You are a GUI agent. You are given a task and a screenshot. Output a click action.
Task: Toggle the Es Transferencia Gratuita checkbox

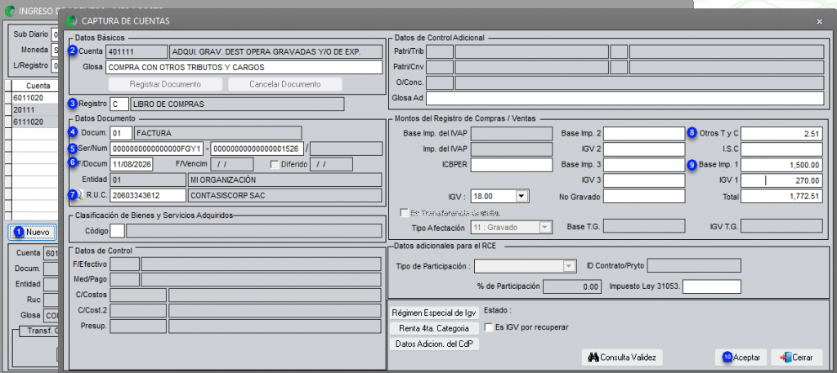pyautogui.click(x=404, y=212)
